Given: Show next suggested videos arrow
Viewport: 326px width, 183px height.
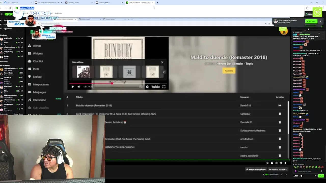Looking at the screenshot, I should coord(164,72).
